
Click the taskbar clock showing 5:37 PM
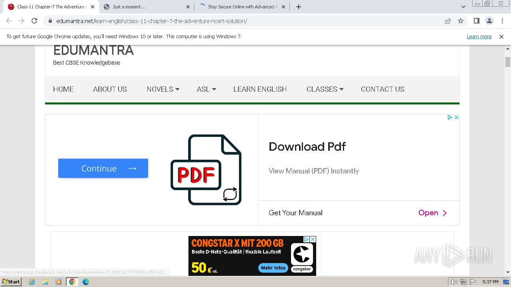[x=490, y=282]
